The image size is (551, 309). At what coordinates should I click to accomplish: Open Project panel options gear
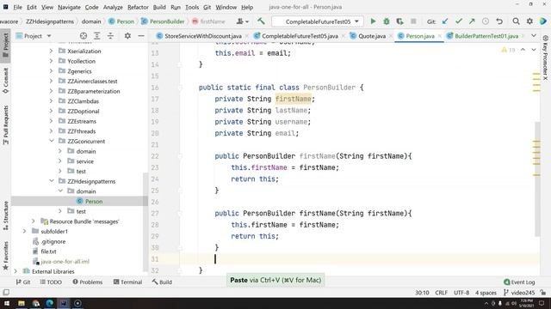click(x=127, y=36)
